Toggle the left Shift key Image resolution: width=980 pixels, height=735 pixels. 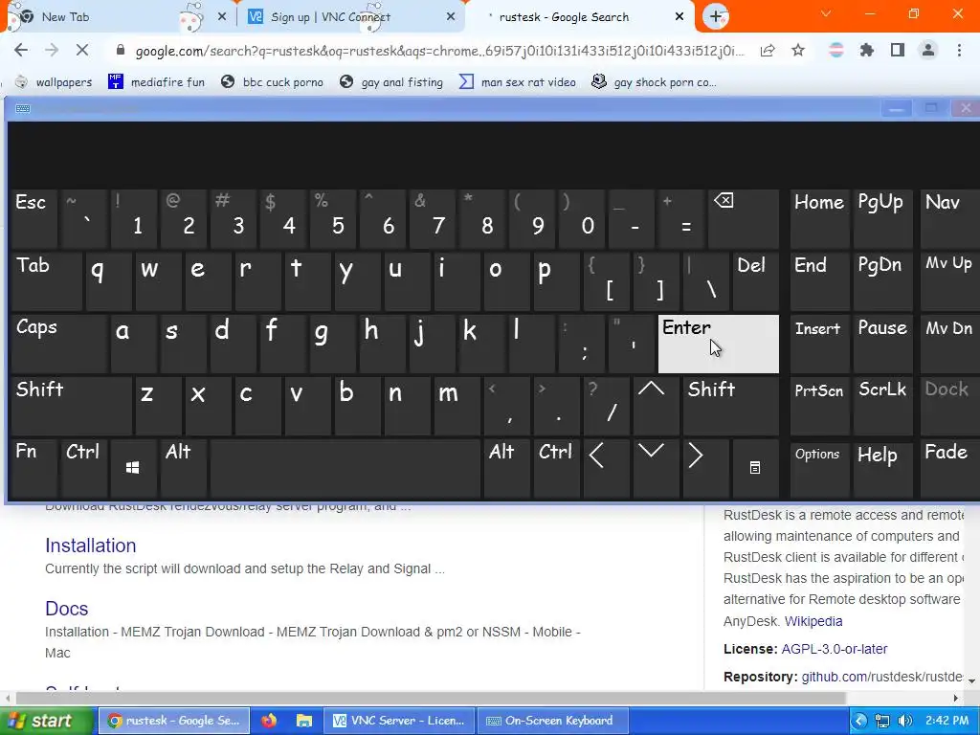coord(71,405)
